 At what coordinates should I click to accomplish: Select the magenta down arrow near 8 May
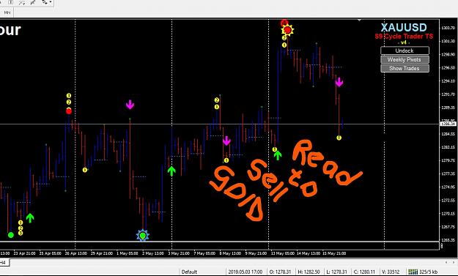pos(226,141)
